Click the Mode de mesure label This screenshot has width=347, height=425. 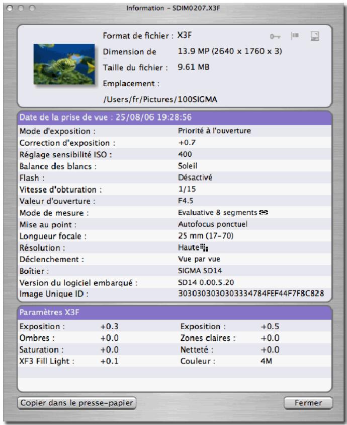coord(54,213)
